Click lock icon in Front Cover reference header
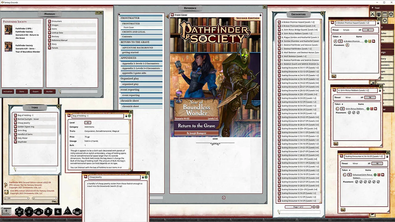Screen dimensions: 395x222 tap(260, 15)
